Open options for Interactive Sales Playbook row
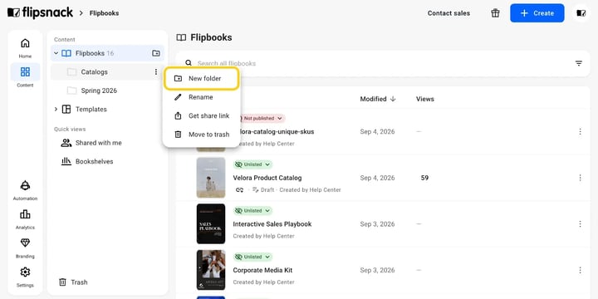This screenshot has width=598, height=299. 580,224
